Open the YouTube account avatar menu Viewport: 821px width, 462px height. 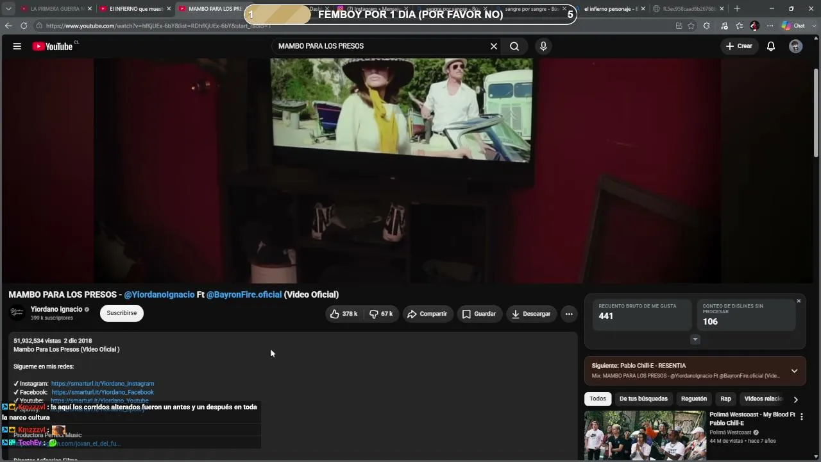coord(795,46)
